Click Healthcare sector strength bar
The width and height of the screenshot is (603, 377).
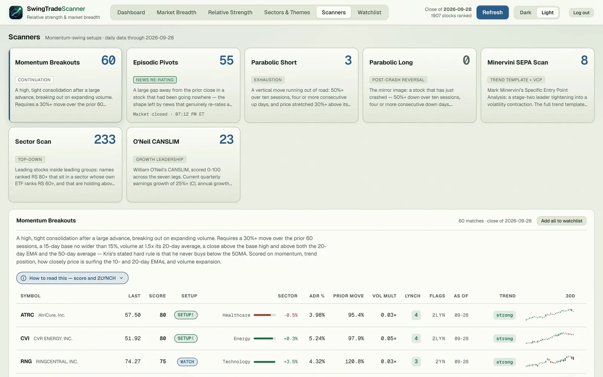(x=265, y=315)
